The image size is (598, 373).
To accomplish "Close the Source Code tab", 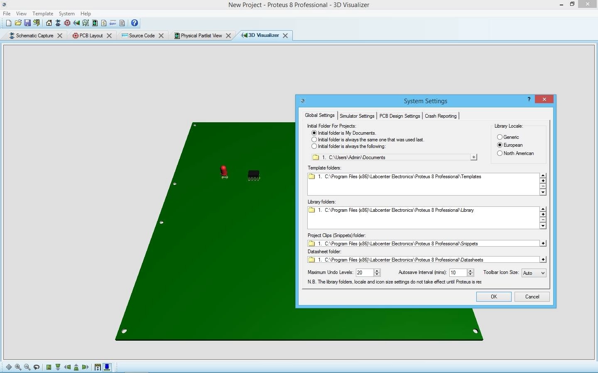I will pyautogui.click(x=161, y=36).
